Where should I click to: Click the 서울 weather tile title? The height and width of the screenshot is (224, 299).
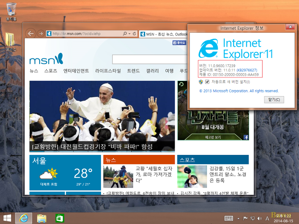39,161
